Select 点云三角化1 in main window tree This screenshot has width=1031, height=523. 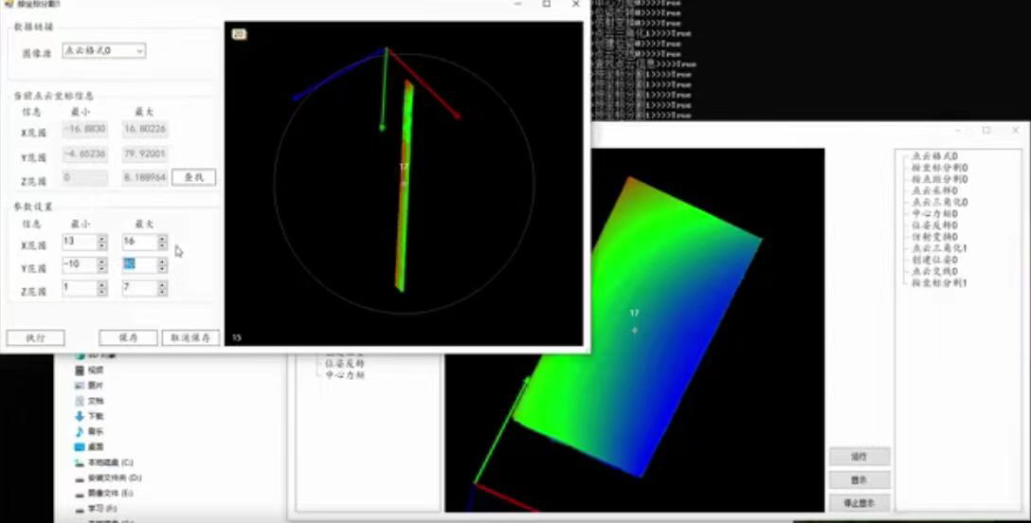point(939,248)
